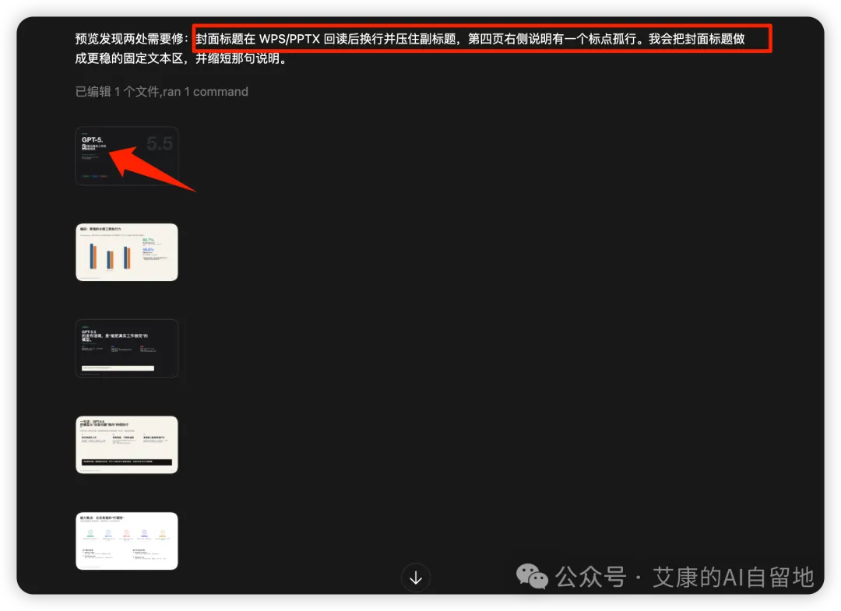The image size is (841, 611).
Task: Open the fourth slide with the black banner
Action: tap(127, 444)
